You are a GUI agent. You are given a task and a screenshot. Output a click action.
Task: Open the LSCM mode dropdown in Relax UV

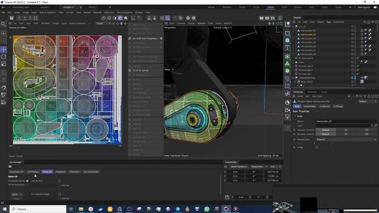pos(17,195)
